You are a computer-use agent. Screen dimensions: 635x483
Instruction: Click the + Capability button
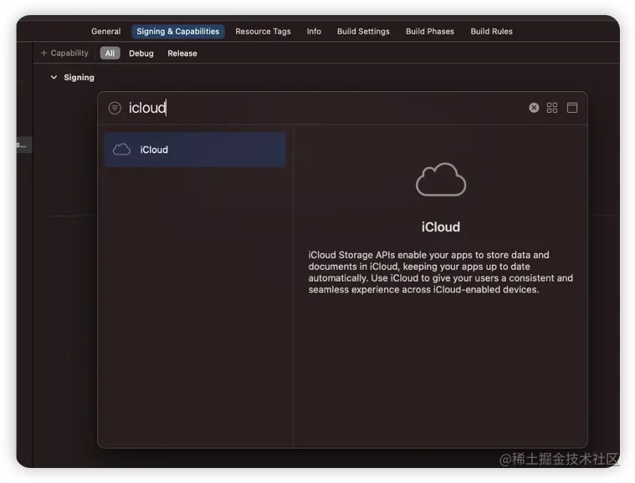pyautogui.click(x=64, y=53)
